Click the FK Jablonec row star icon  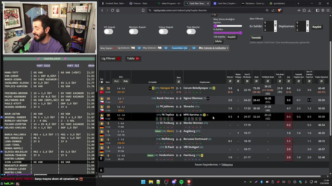pos(102,107)
